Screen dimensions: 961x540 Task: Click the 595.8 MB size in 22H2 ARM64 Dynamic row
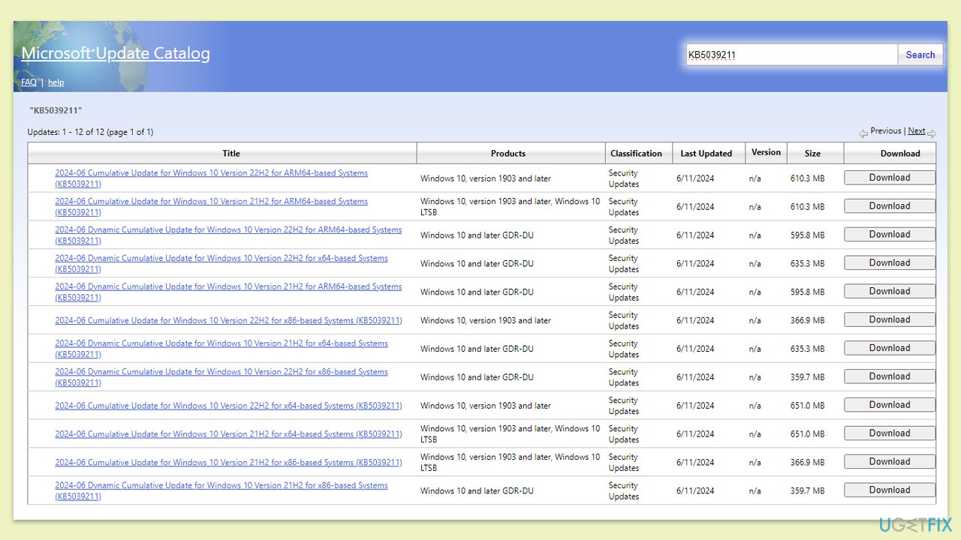(807, 235)
